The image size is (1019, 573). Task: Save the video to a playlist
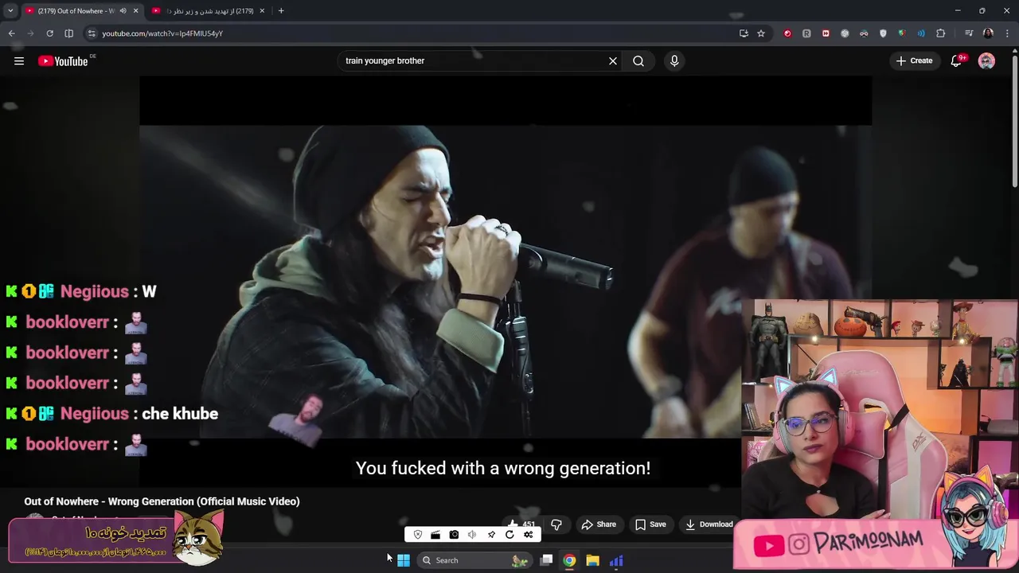click(x=650, y=524)
